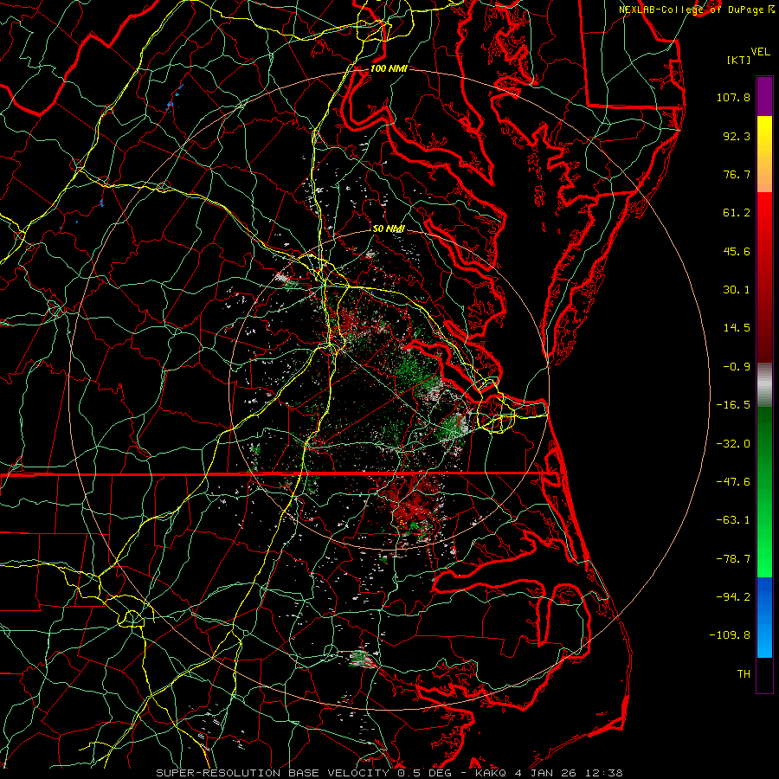779x779 pixels.
Task: Click the -0.9 legend value
Action: click(737, 367)
